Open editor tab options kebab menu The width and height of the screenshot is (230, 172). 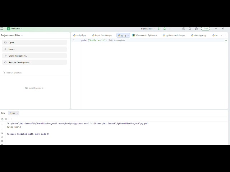point(225,35)
